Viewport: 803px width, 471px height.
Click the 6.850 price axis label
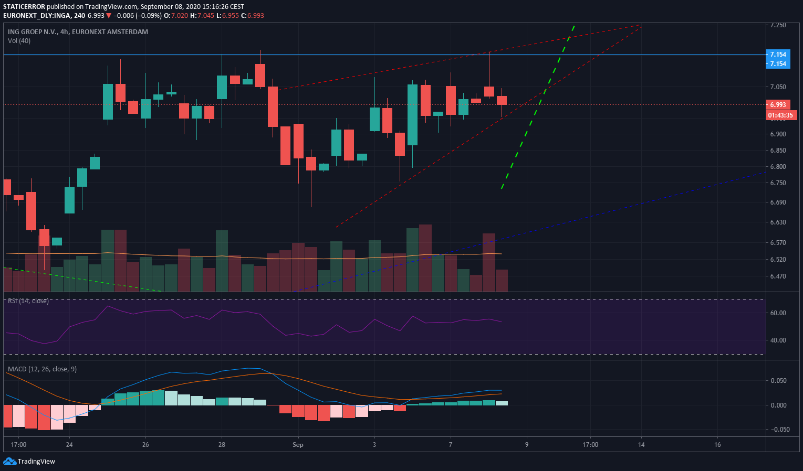tap(778, 151)
